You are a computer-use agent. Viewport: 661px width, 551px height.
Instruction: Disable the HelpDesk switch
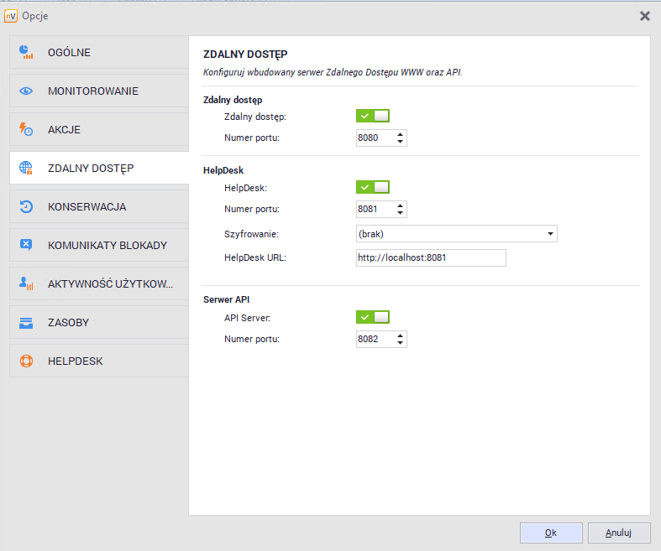373,187
